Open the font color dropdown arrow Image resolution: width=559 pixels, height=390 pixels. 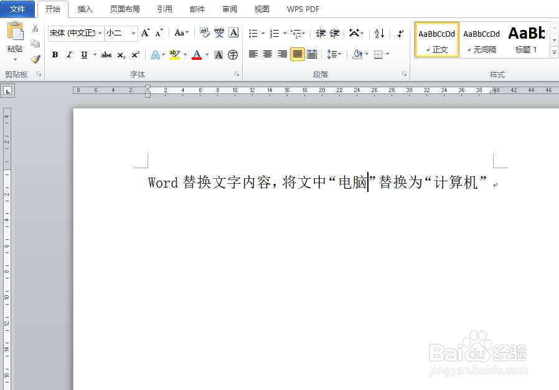tap(207, 55)
